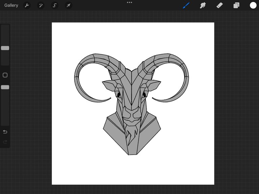The image size is (259, 194).
Task: Open the Actions wrench menu
Action: tap(27, 5)
